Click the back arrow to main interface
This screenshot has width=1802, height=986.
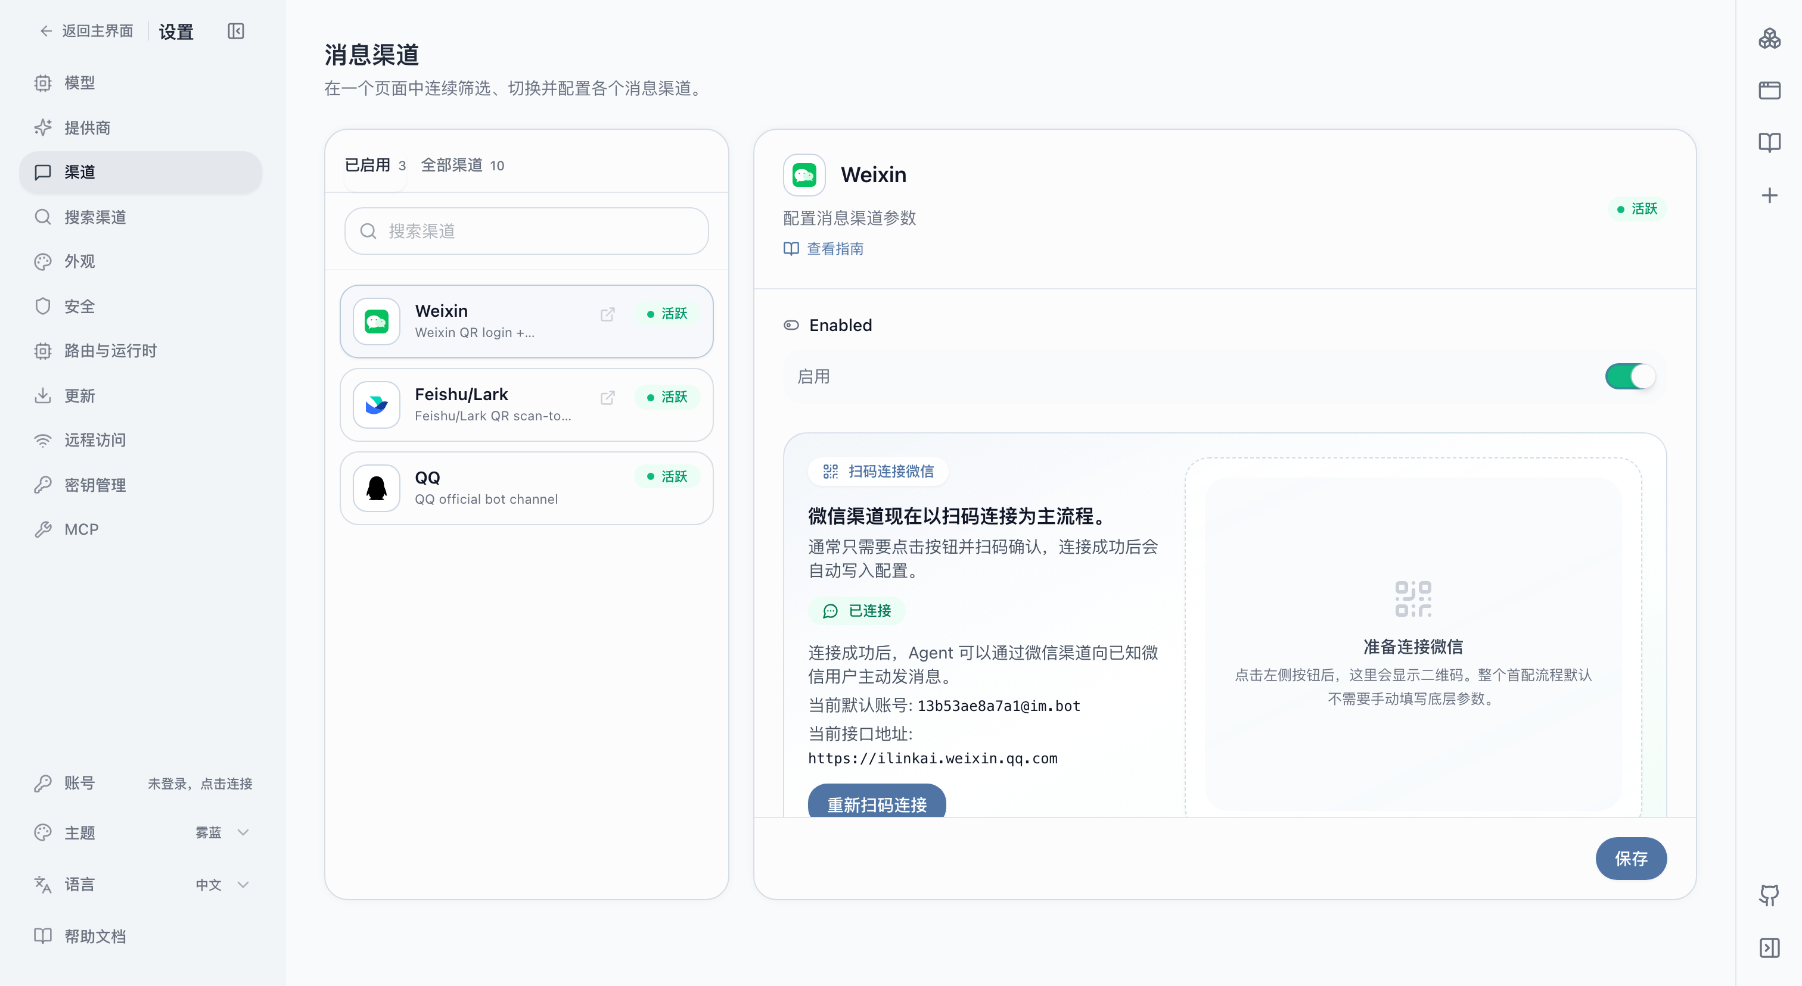tap(46, 31)
